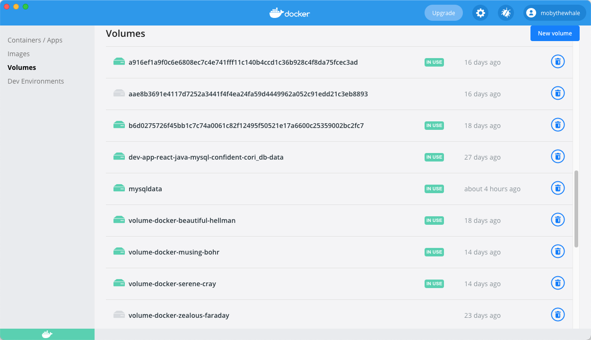Click the Docker logo in title bar

tap(289, 13)
